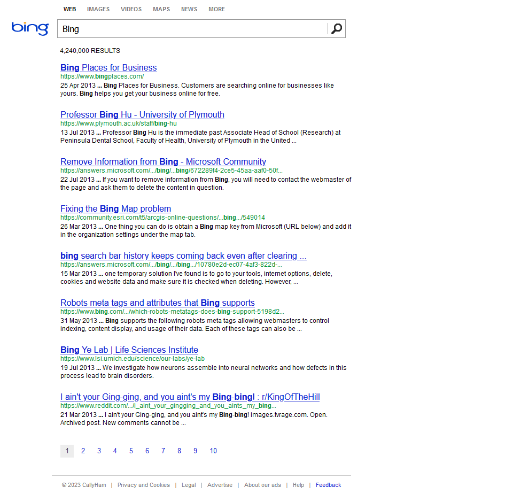This screenshot has height=503, width=513.
Task: Go to the MAPS tab
Action: pyautogui.click(x=161, y=9)
